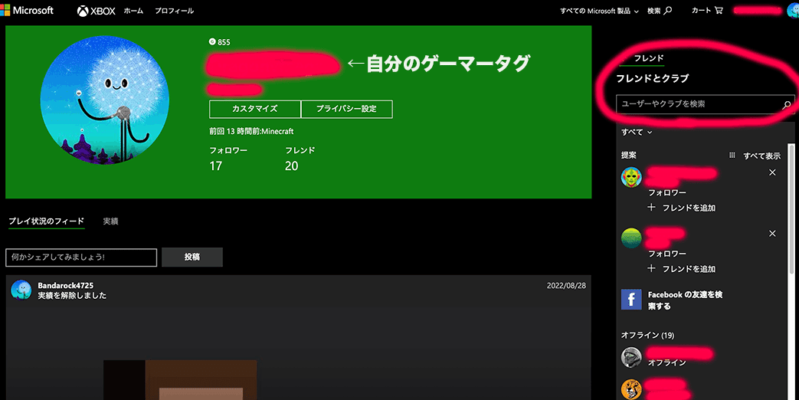Click the gamerscore icon next to 855

(x=212, y=42)
